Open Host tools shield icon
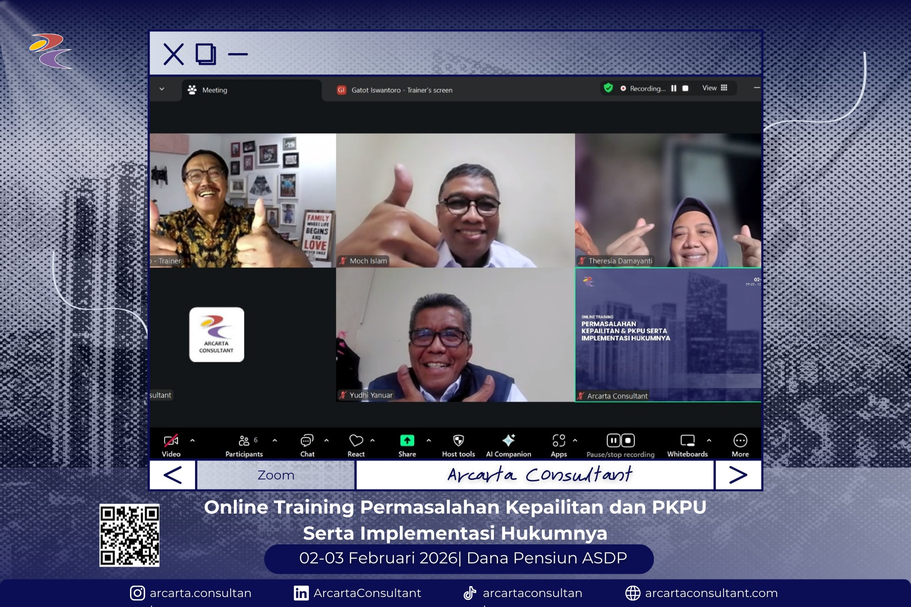This screenshot has height=607, width=911. coord(458,441)
